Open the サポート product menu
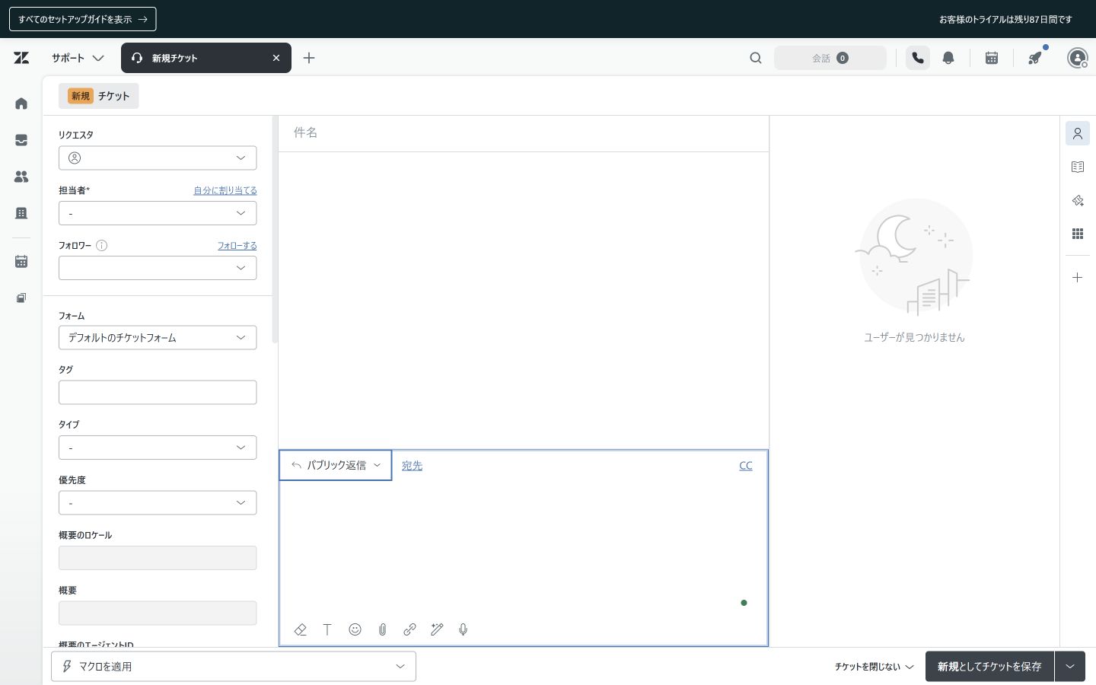1096x685 pixels. 78,58
